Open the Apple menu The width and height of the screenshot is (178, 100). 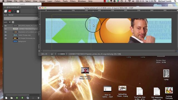(x=3, y=1)
